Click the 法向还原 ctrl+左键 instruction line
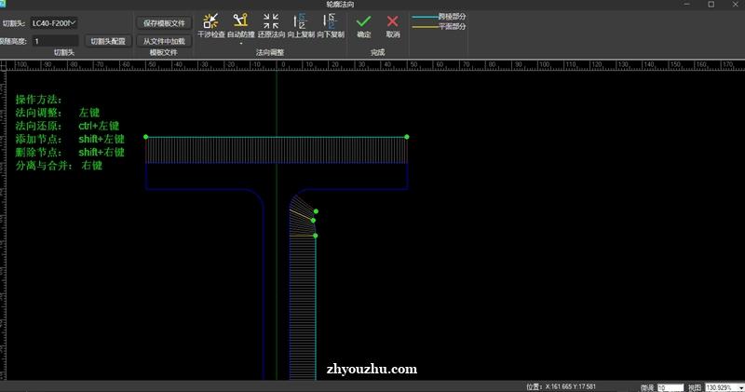745x392 pixels. 67,126
